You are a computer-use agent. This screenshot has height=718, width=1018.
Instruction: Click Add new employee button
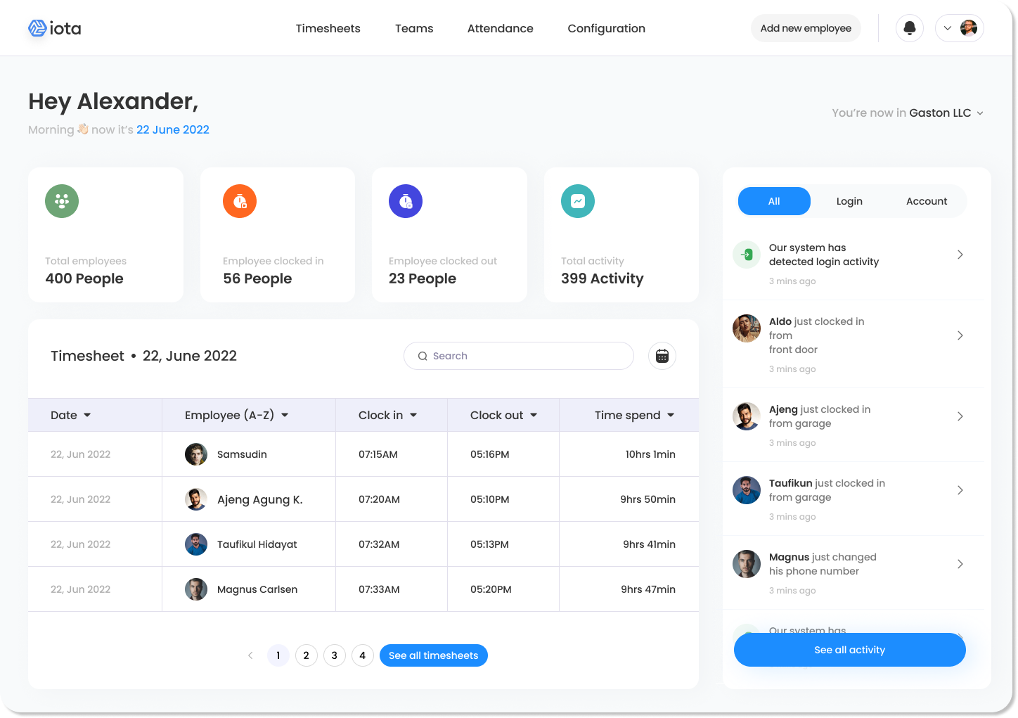(x=806, y=28)
